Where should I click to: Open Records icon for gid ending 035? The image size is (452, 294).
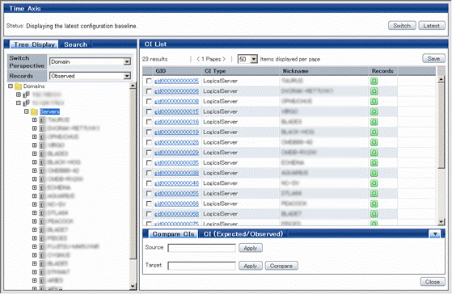click(374, 162)
